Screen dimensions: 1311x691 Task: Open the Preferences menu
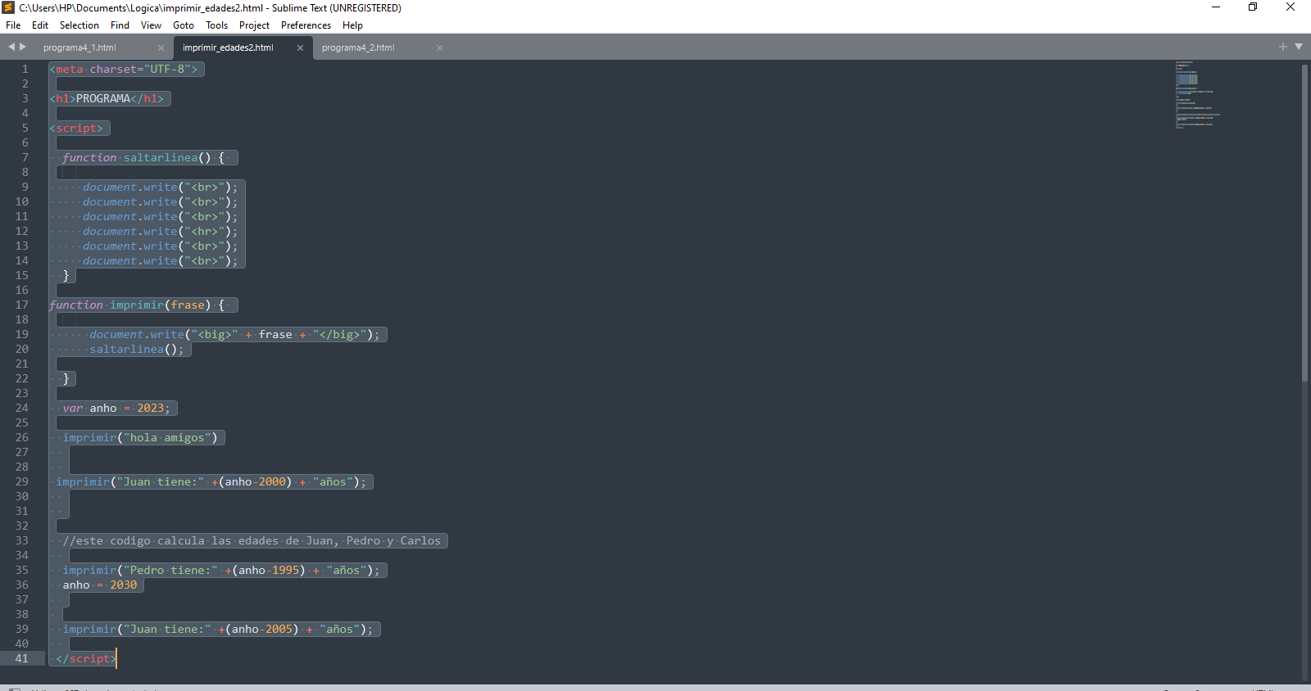pos(306,25)
